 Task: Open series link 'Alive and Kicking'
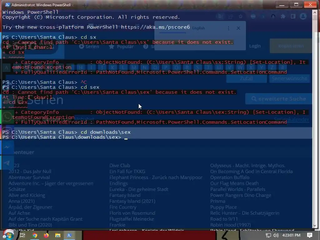tap(27, 195)
